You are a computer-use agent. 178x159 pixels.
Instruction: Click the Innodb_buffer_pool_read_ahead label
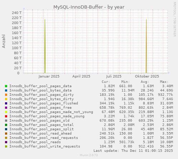[40, 134]
